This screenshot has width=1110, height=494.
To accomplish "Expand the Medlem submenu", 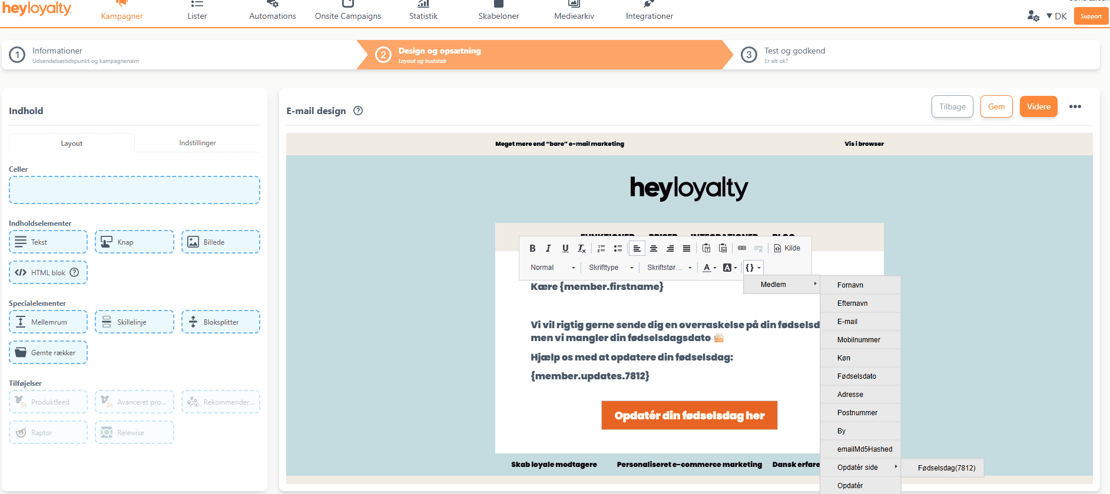I will click(782, 285).
